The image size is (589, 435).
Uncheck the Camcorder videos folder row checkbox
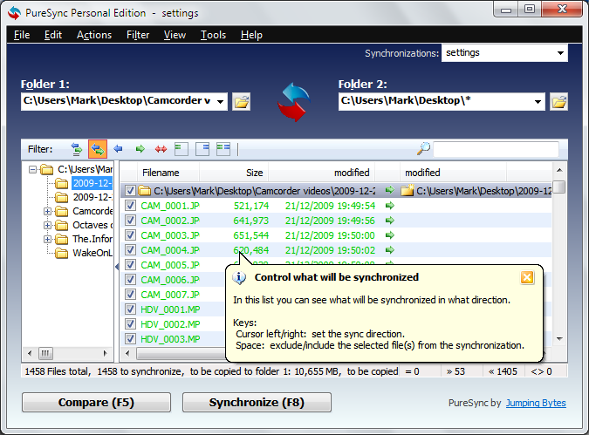[130, 191]
